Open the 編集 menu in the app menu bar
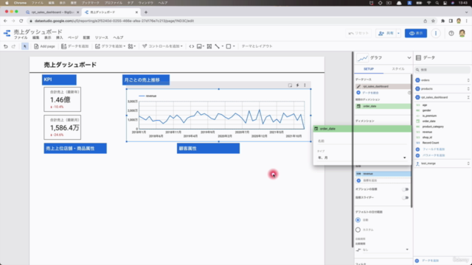The width and height of the screenshot is (472, 265). click(x=36, y=38)
